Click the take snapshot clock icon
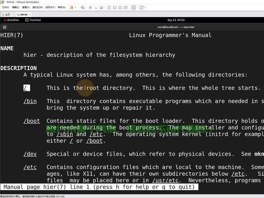This screenshot has height=198, width=264. click(x=90, y=7)
